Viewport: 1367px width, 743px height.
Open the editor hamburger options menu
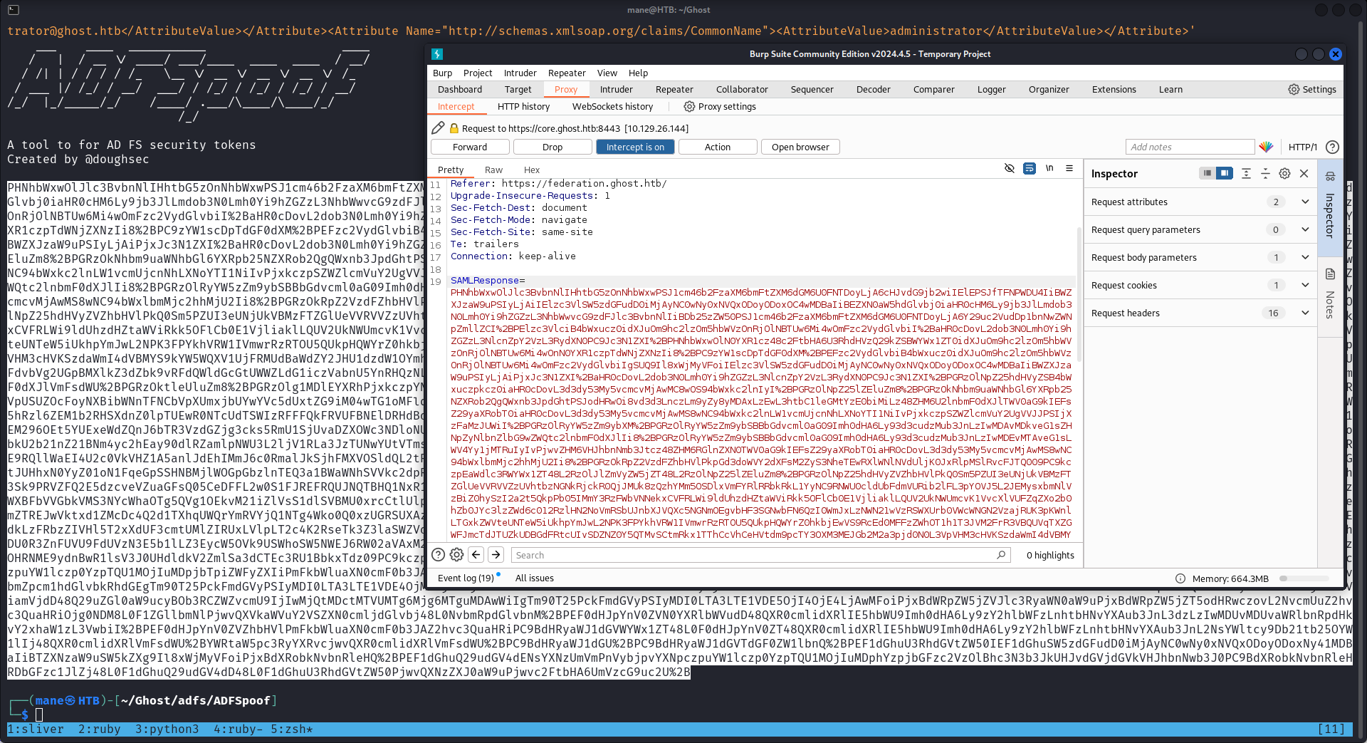1069,169
